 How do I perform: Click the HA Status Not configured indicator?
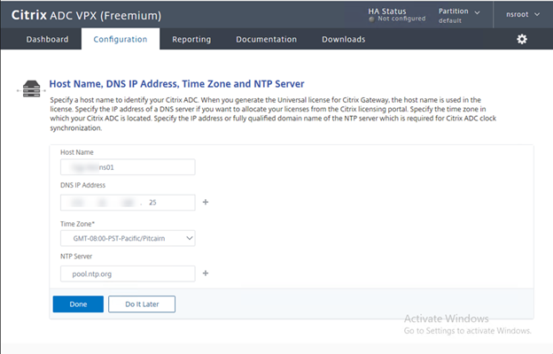(397, 15)
